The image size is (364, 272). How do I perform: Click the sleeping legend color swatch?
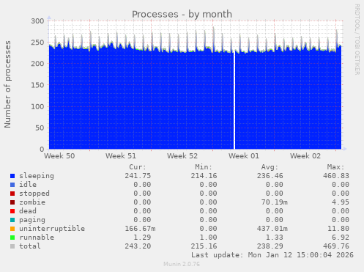(x=12, y=176)
